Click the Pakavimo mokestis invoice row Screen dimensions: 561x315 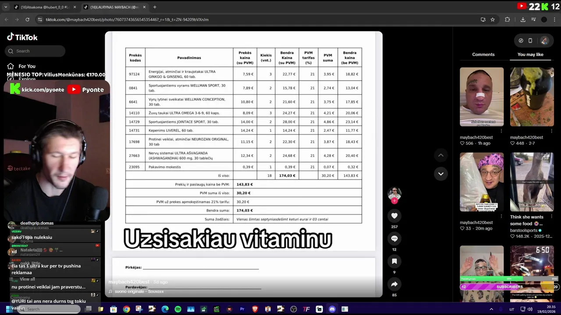tap(244, 167)
